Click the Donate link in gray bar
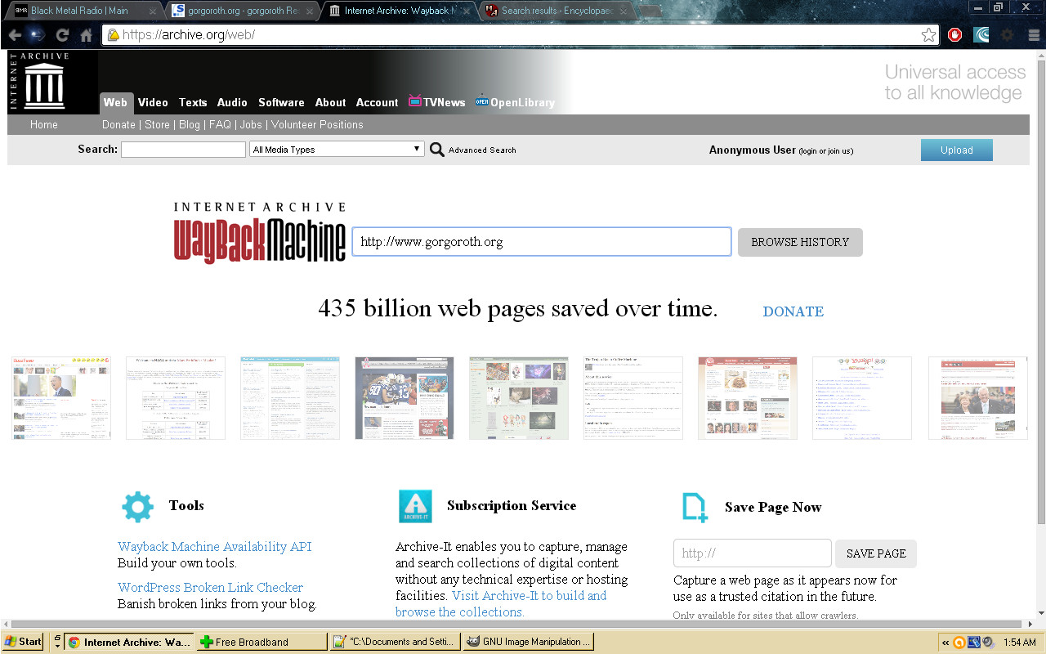 point(118,125)
